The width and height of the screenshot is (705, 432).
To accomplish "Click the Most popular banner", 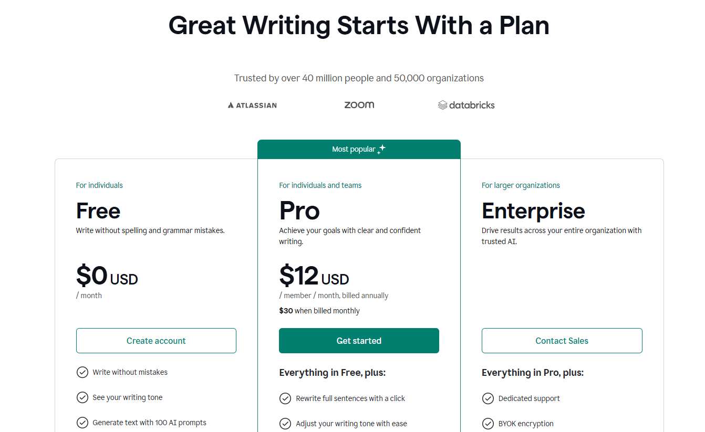I will 359,149.
